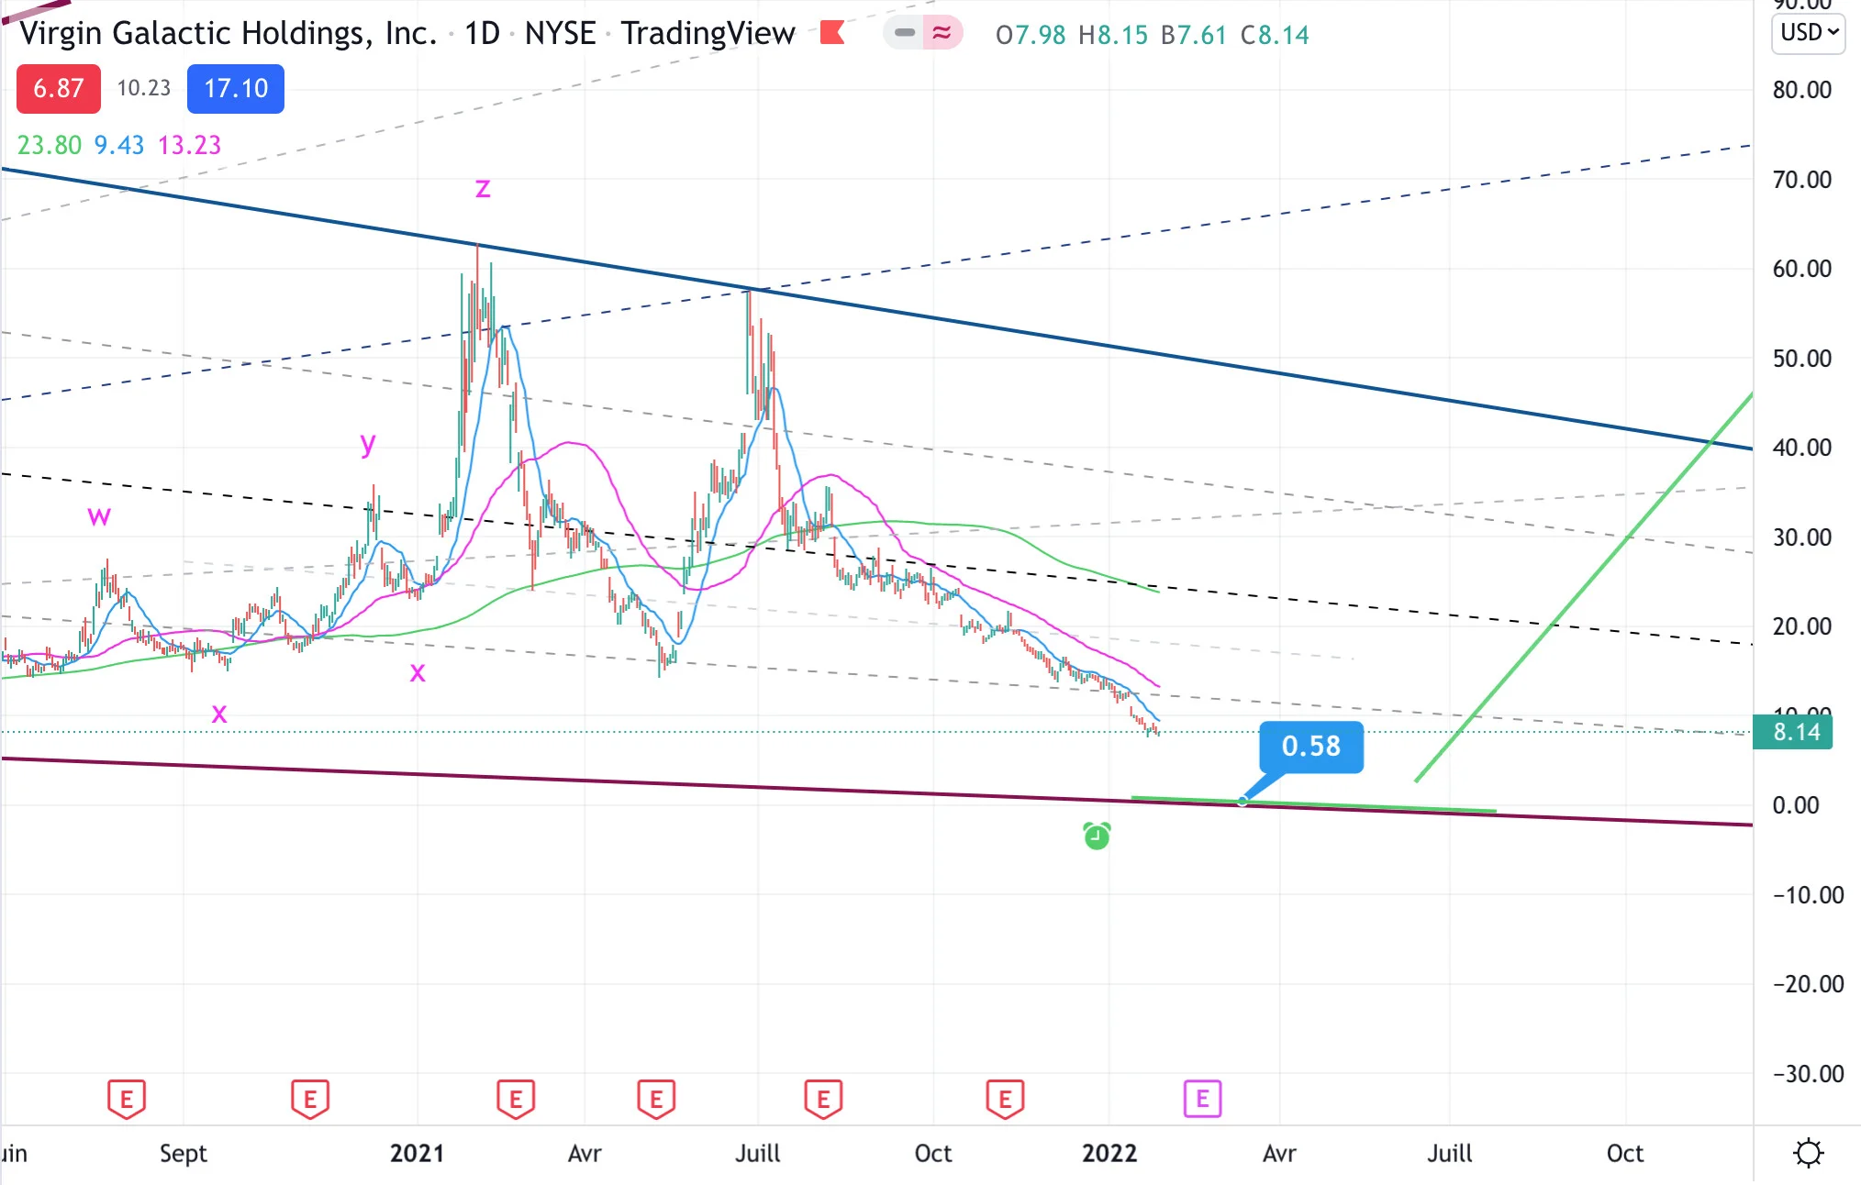Click the blue 17.10 buy price button
Screen dimensions: 1861x1185
click(x=236, y=89)
